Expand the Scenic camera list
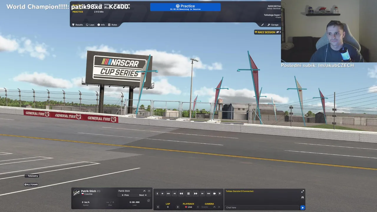Viewport: 377px width, 212px height. [x=214, y=207]
